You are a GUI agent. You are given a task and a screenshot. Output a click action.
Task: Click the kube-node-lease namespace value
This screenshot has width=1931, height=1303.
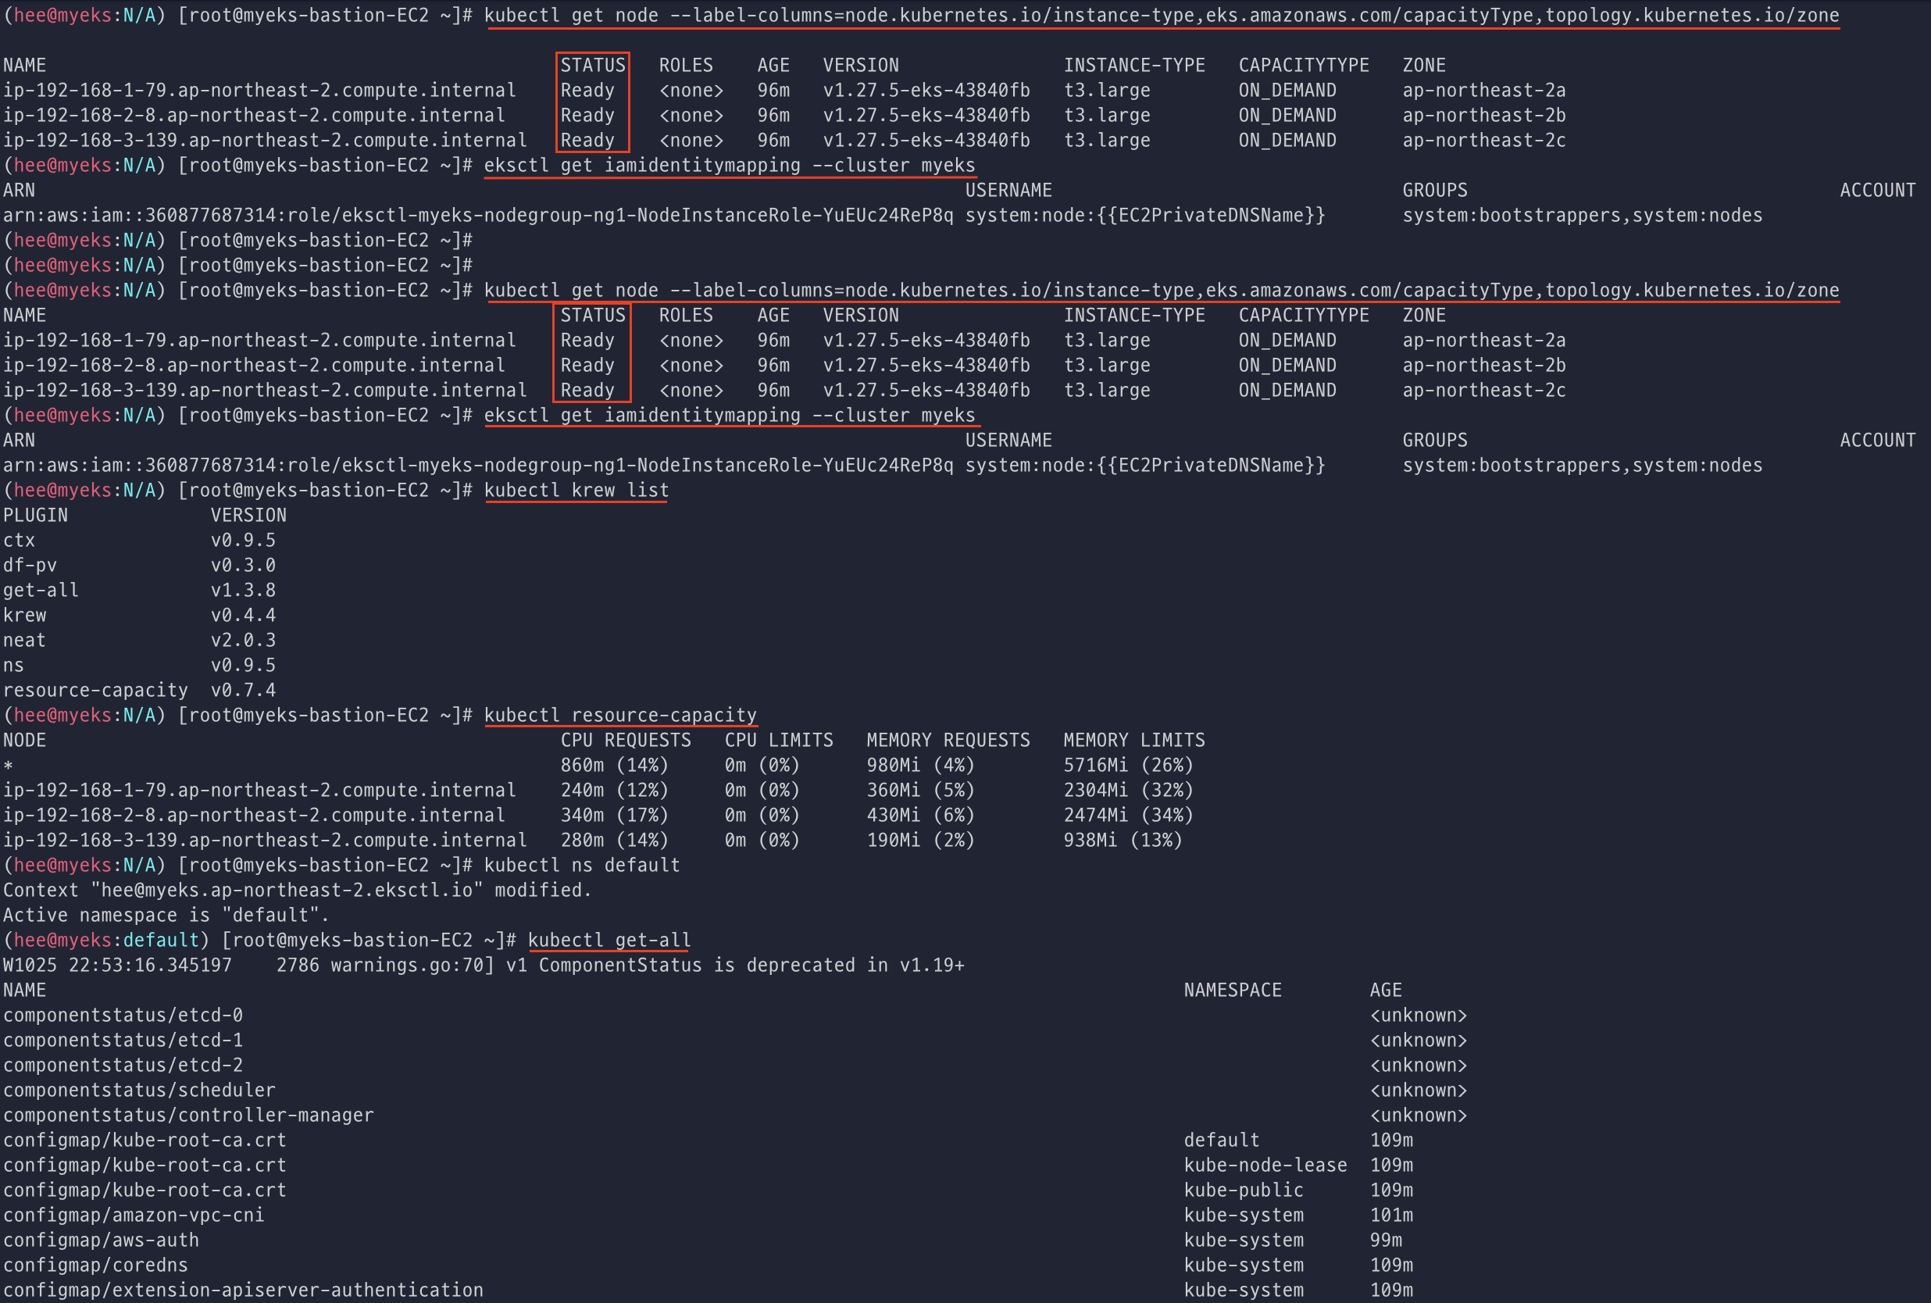(1265, 1165)
